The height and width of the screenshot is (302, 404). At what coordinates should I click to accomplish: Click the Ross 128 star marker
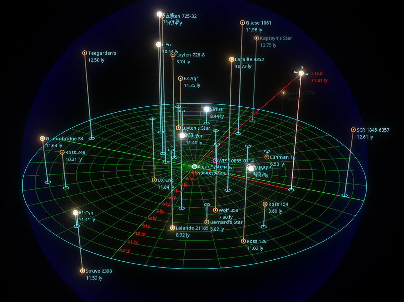(x=243, y=241)
